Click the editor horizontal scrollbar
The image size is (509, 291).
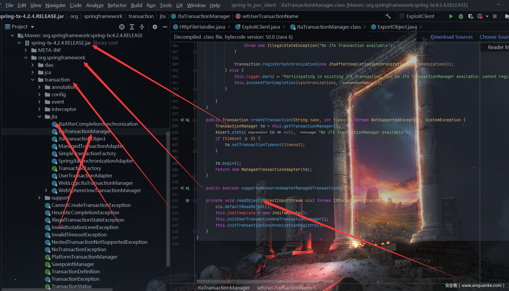coord(266,281)
